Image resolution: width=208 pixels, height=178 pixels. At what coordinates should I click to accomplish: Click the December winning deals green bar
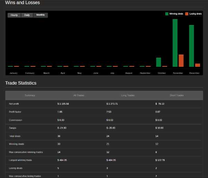pyautogui.click(x=191, y=46)
